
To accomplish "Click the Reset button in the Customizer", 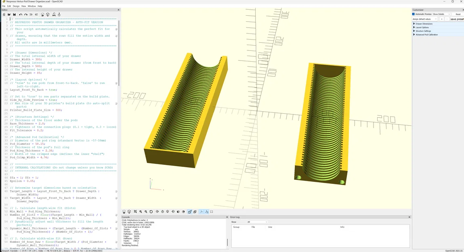I will pyautogui.click(x=458, y=14).
